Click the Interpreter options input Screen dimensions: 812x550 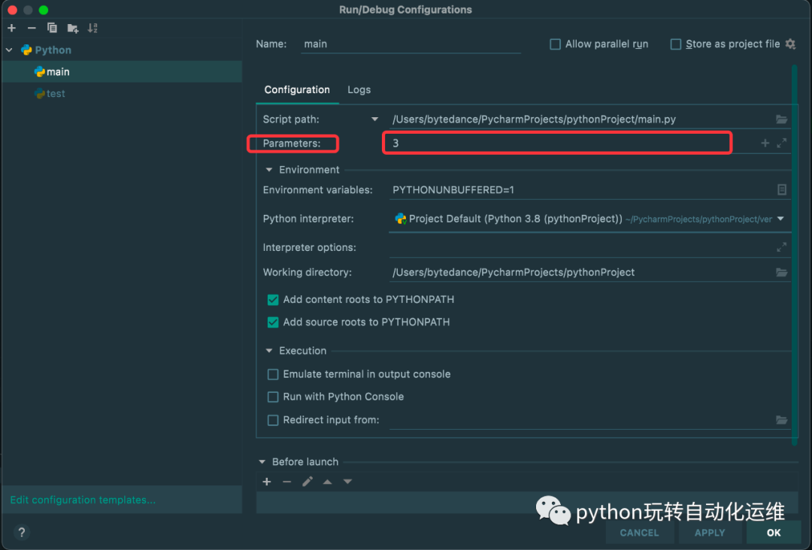tap(581, 247)
